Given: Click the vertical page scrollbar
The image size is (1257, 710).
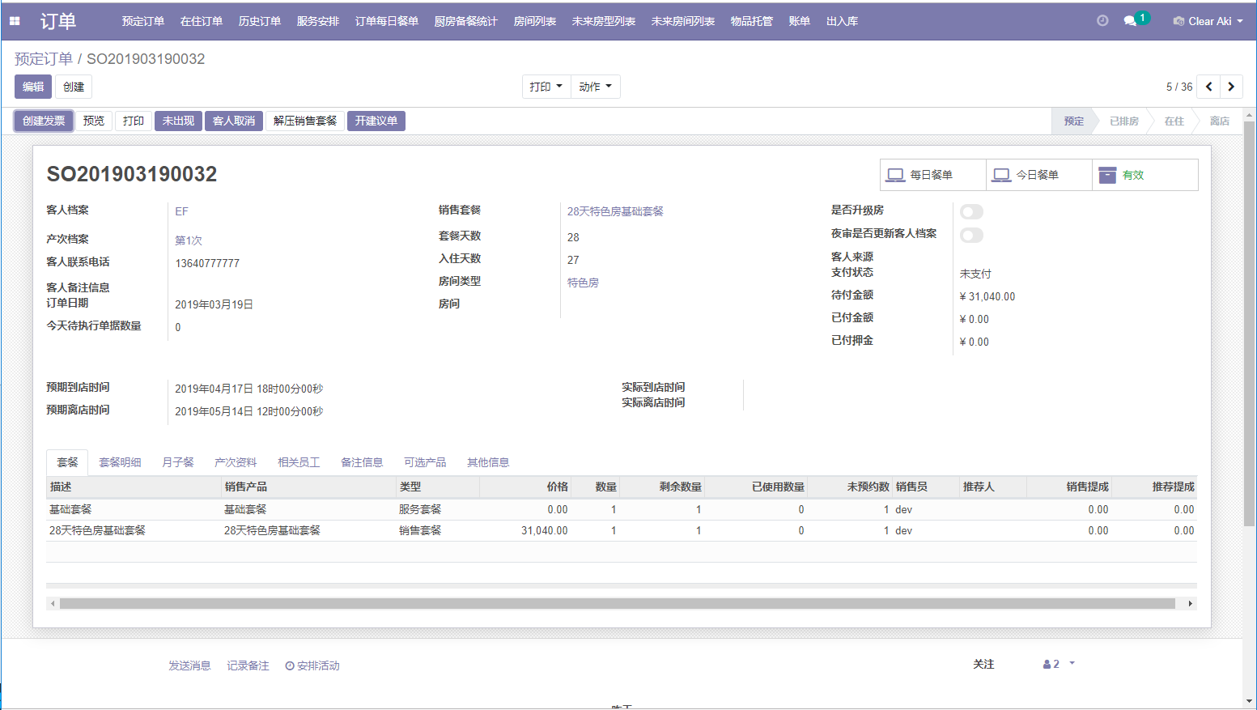Looking at the screenshot, I should 1249,324.
